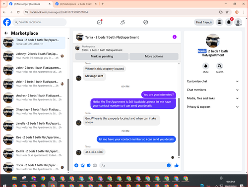Open the emoji picker in message box
This screenshot has height=187, width=248.
coord(169,165)
